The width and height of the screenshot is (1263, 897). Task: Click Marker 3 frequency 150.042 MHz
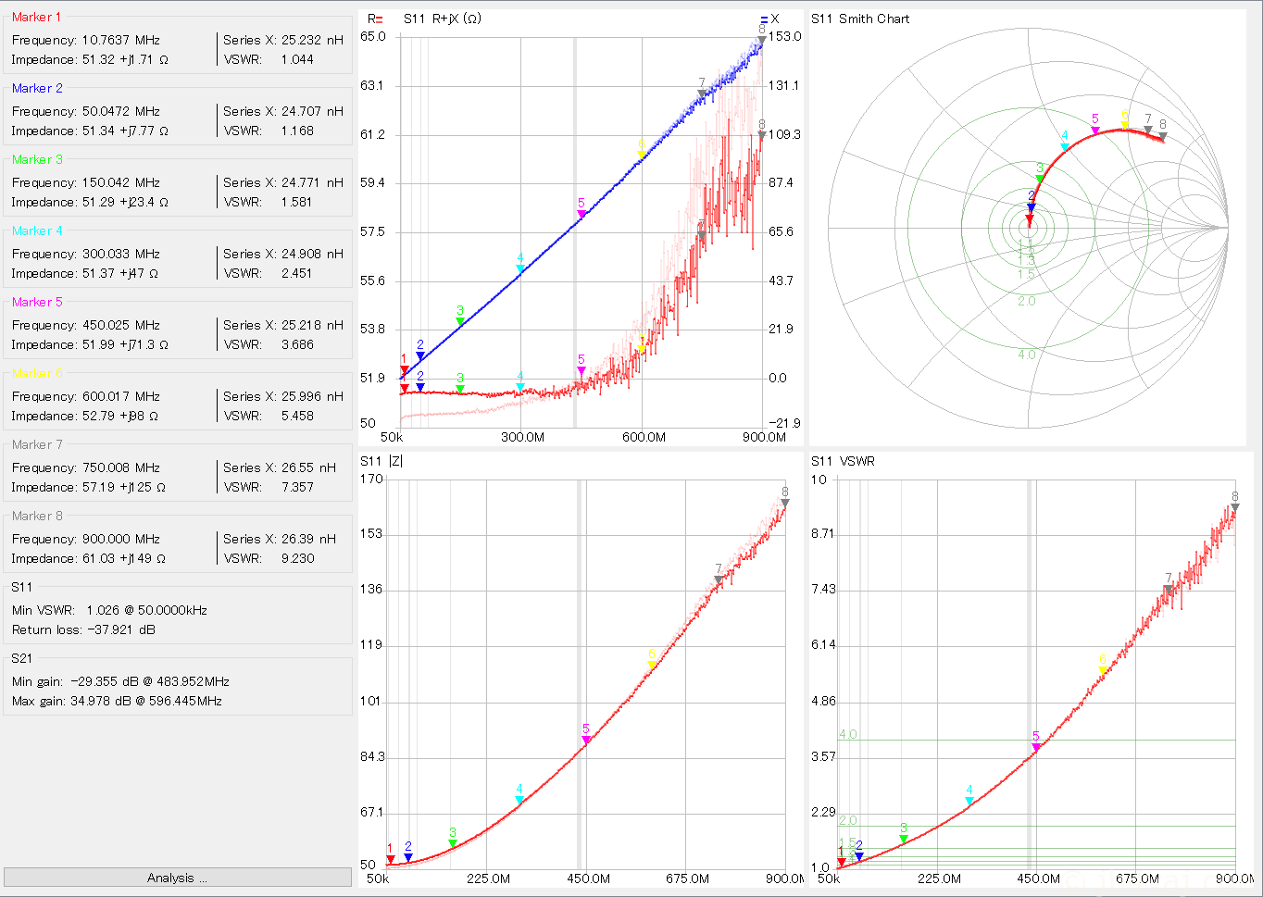click(121, 182)
